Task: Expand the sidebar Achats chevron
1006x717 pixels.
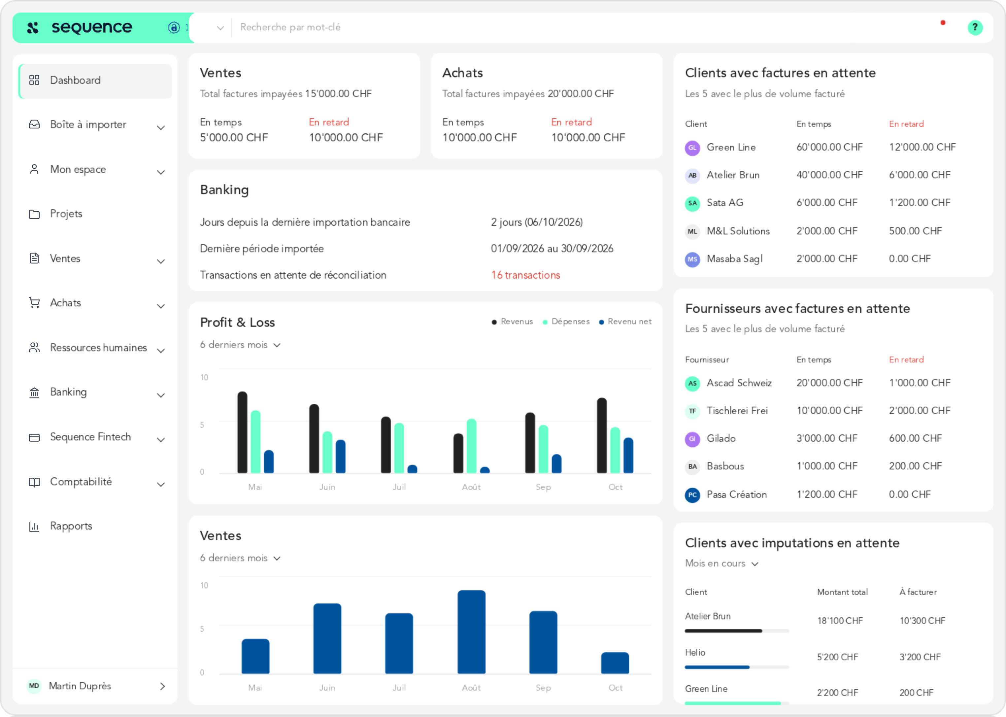Action: click(161, 306)
